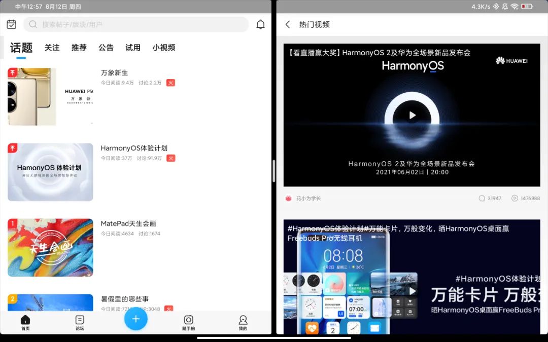
Task: Click 今日阅读:37万 under HarmonyOS体验计划
Action: pos(116,158)
